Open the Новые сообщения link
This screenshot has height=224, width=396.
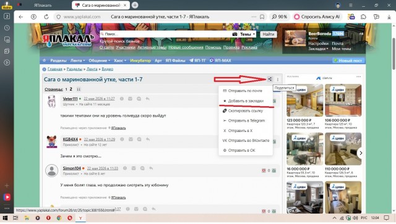186,47
